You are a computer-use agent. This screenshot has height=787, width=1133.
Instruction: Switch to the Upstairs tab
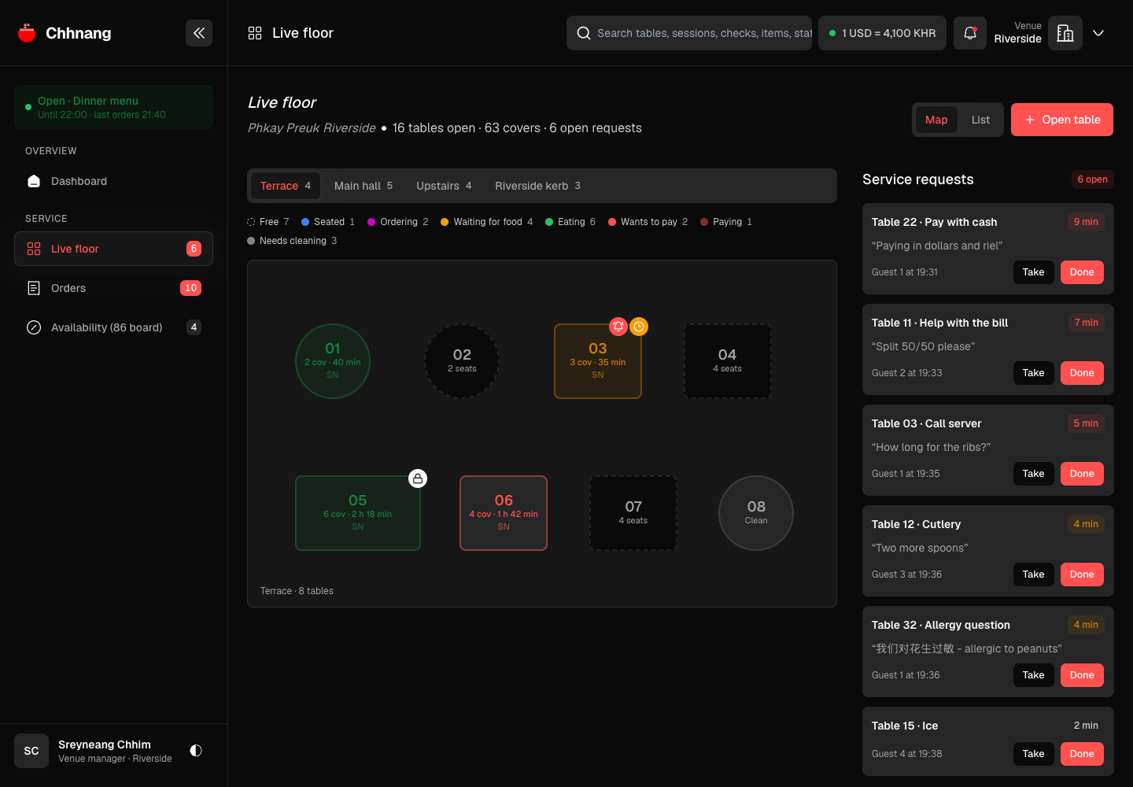(444, 186)
